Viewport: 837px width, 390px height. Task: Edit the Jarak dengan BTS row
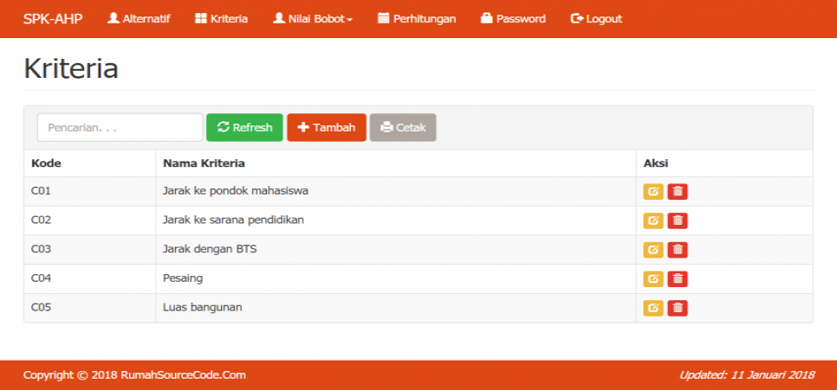[x=652, y=250]
